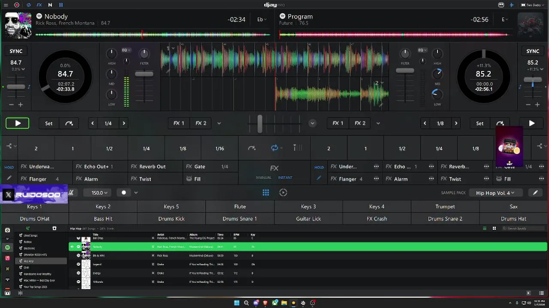Open the Two Decks layout dropdown
The image size is (549, 308).
pyautogui.click(x=532, y=5)
